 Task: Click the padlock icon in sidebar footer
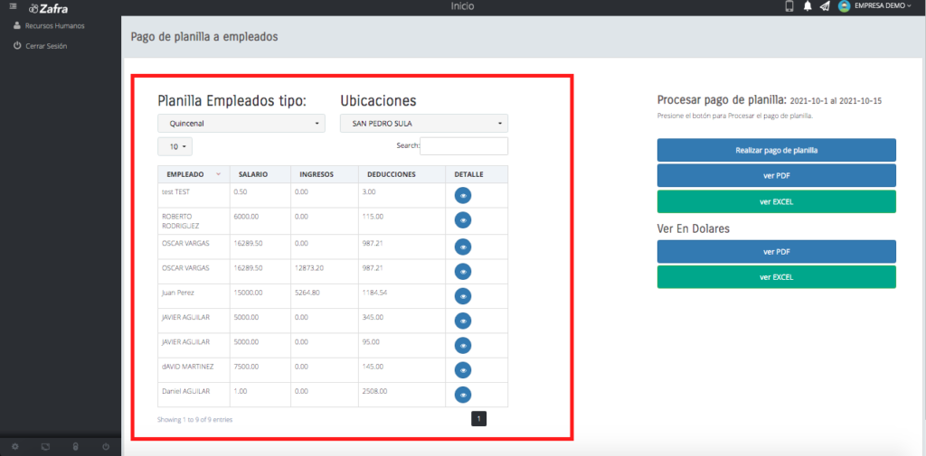(75, 447)
